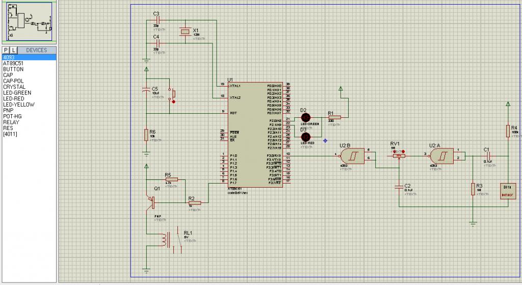Click the power terminal above R1
Image resolution: width=522 pixels, height=285 pixels.
pos(341,89)
